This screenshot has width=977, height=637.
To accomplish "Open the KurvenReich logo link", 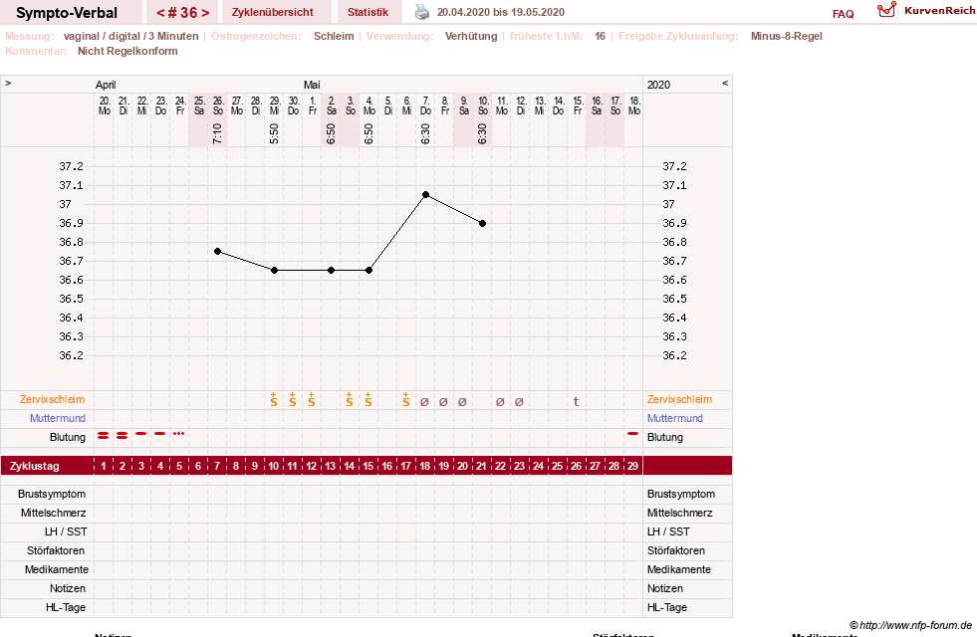I will pyautogui.click(x=926, y=11).
